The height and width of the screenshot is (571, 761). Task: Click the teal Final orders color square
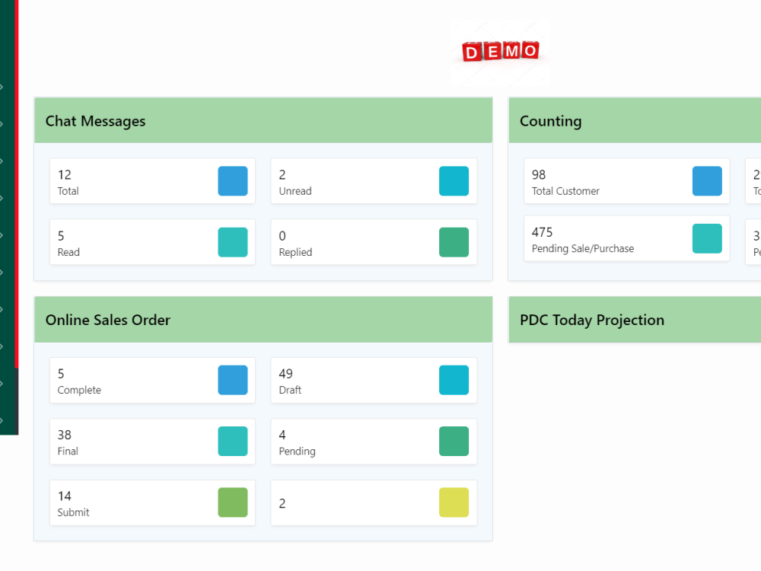233,442
